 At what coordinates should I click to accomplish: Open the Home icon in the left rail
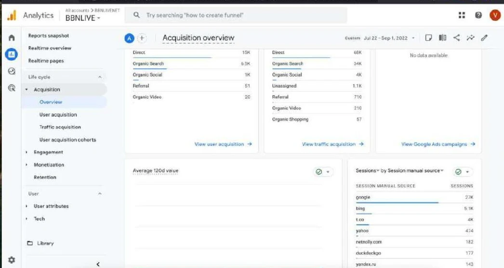pos(12,38)
